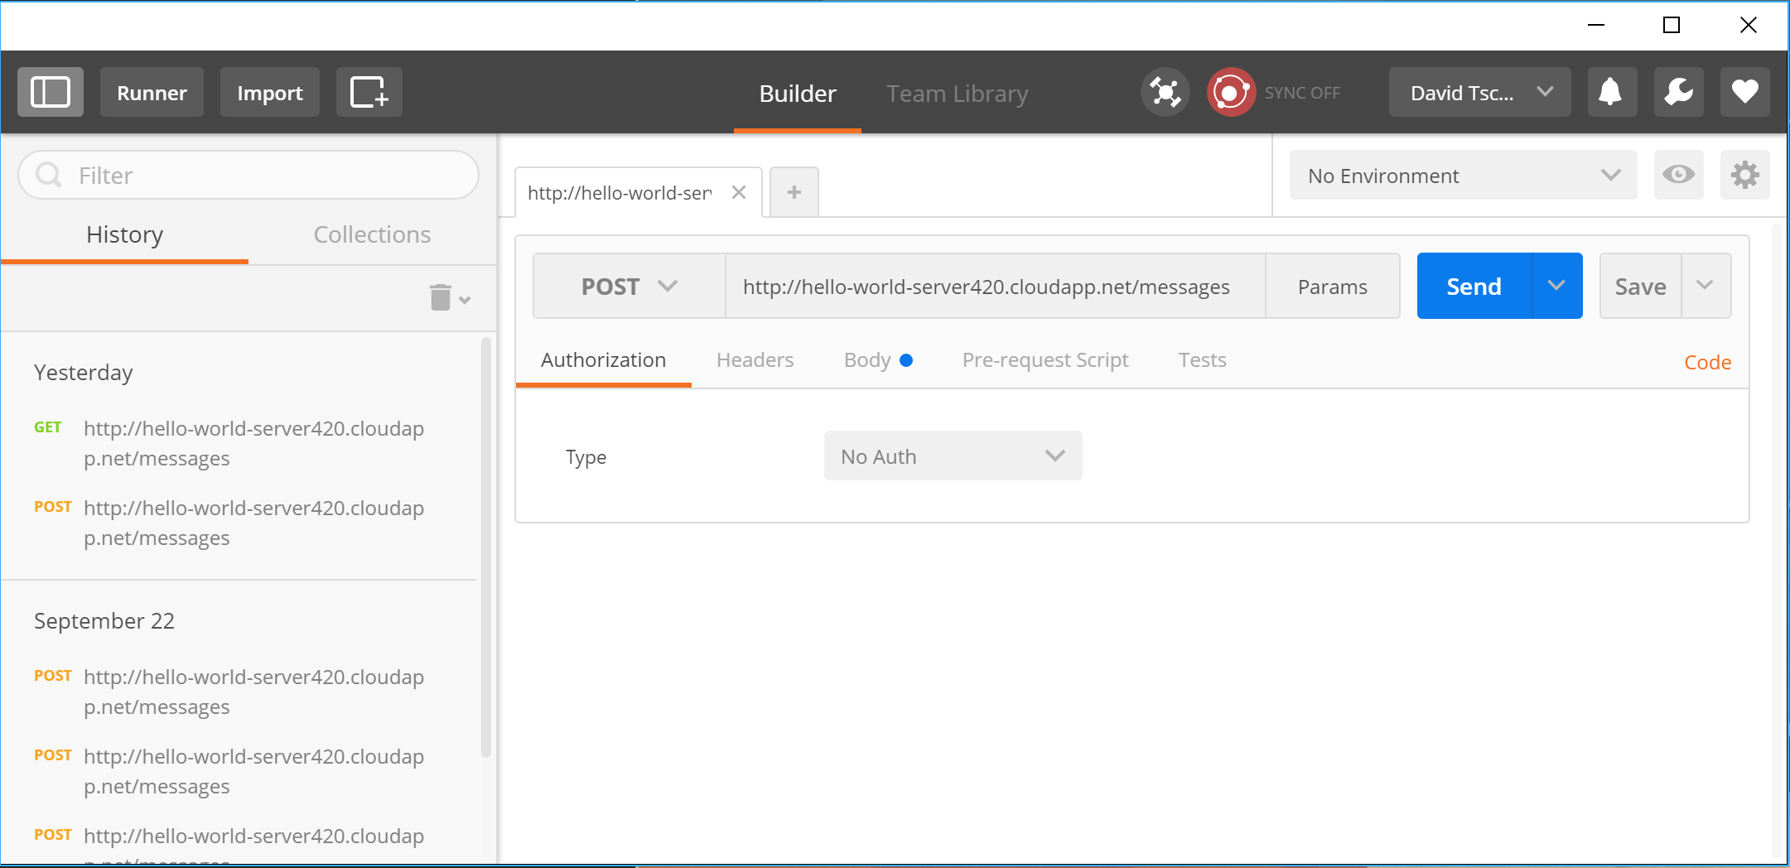Click the Import button
Image resolution: width=1790 pixels, height=868 pixels.
pyautogui.click(x=270, y=92)
